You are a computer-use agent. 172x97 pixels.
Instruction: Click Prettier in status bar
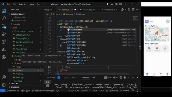tap(124, 91)
